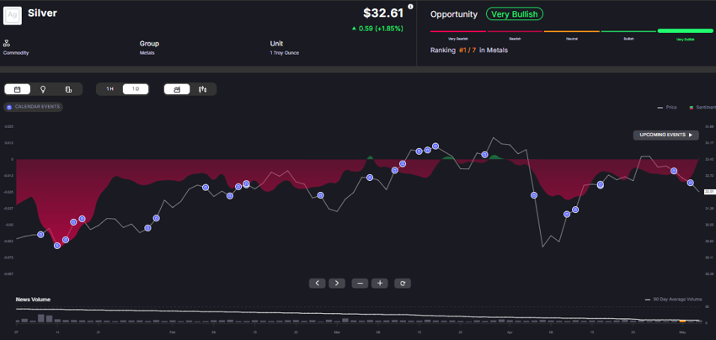Click the $32.61 price value
Image resolution: width=716 pixels, height=340 pixels.
(x=383, y=13)
